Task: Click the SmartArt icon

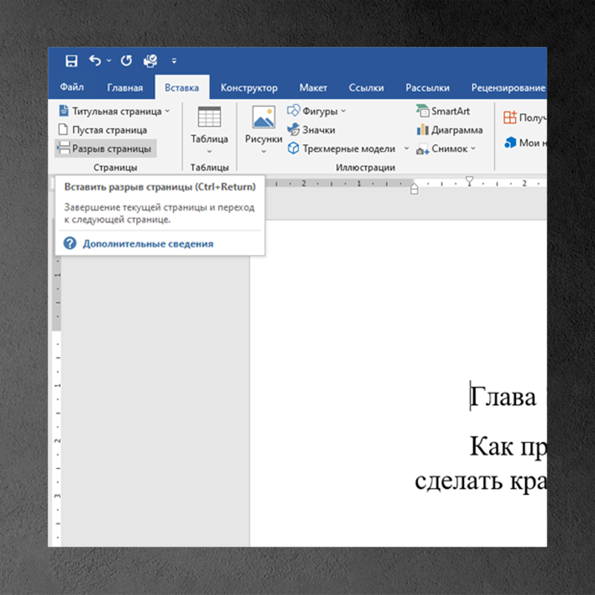Action: tap(422, 111)
